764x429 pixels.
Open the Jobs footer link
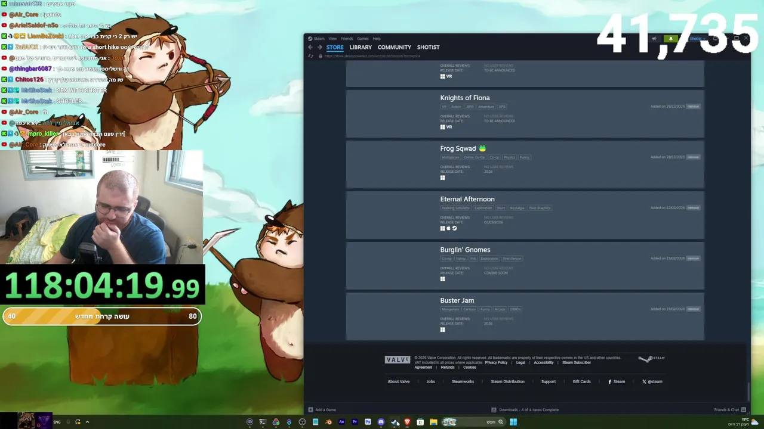(430, 381)
